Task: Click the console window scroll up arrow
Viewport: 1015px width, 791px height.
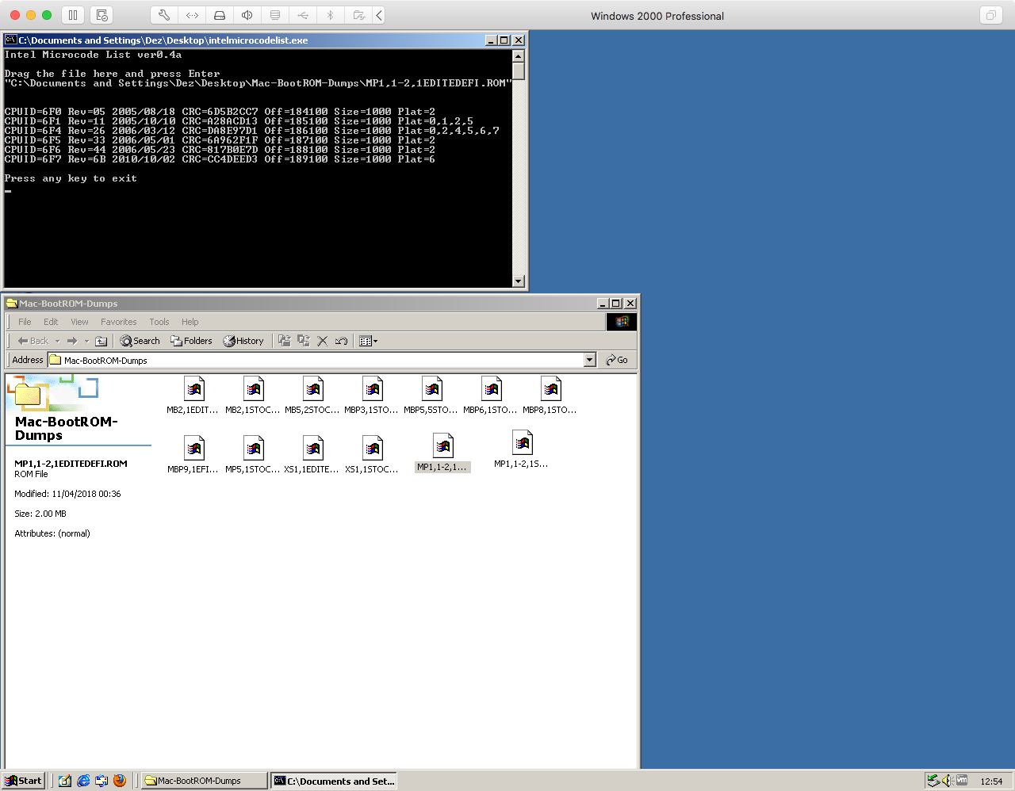Action: point(518,56)
